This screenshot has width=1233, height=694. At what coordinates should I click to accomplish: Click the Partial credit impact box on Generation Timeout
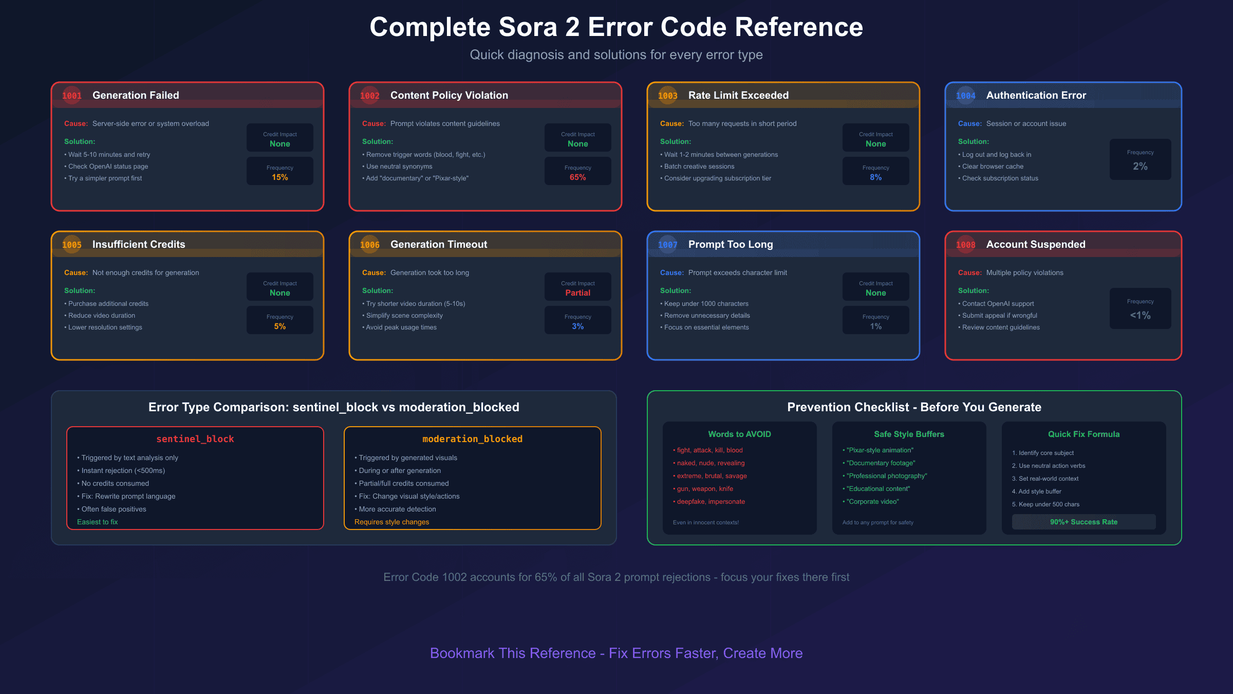pyautogui.click(x=577, y=287)
